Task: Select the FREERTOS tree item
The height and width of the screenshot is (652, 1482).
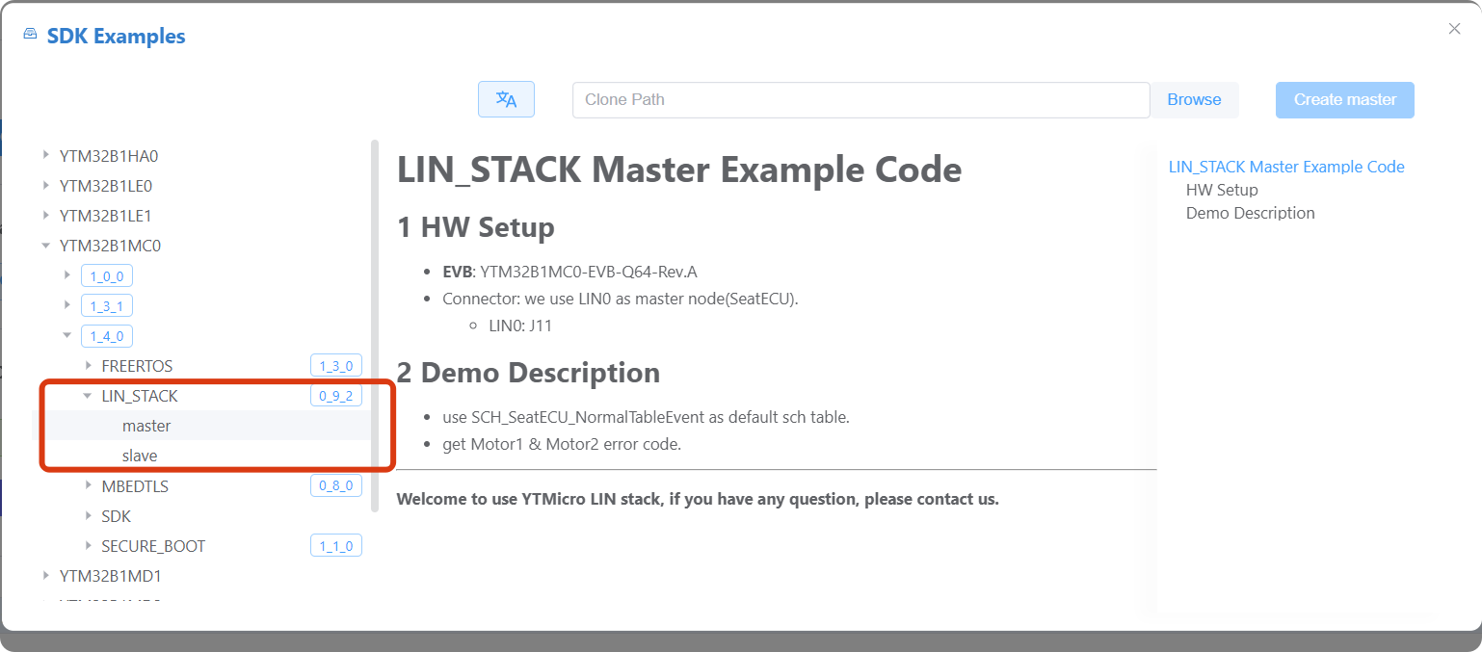Action: coord(137,366)
